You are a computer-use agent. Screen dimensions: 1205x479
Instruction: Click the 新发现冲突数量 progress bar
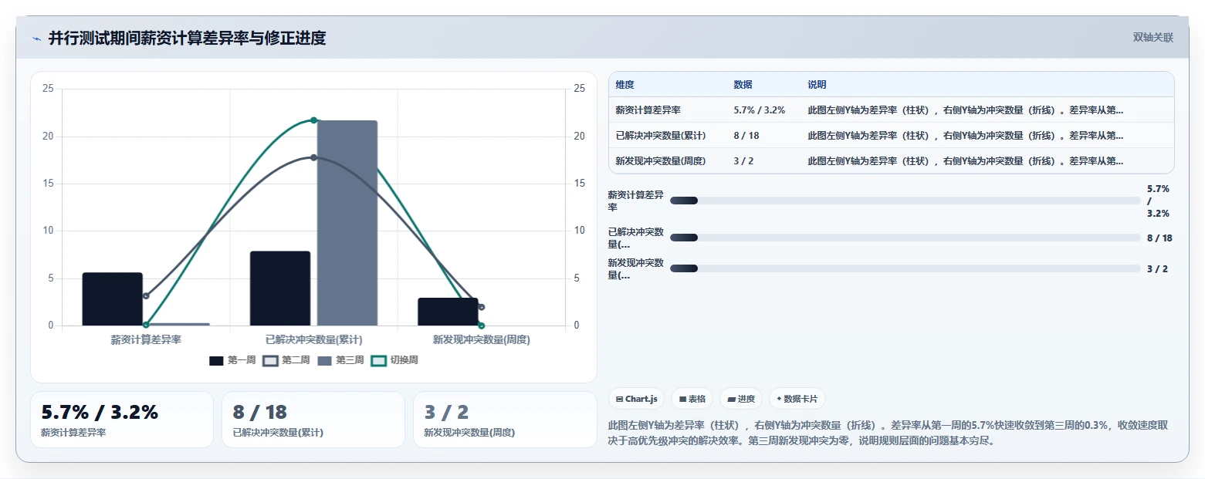[905, 268]
